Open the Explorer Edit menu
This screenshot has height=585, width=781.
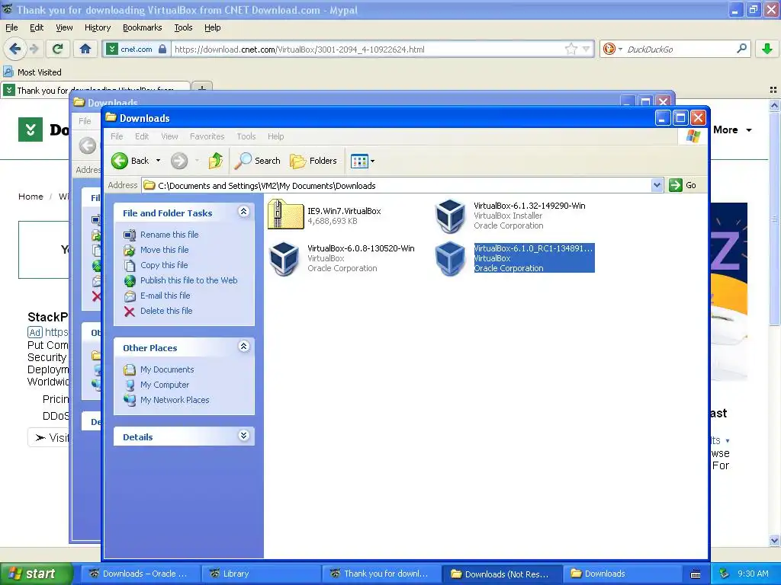tap(141, 136)
